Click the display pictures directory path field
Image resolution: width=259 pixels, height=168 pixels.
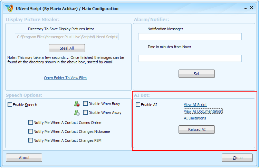pos(67,37)
